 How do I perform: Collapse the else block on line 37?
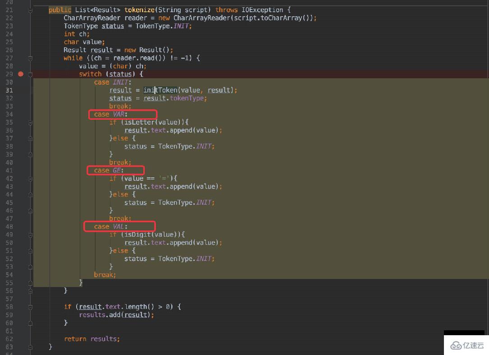point(31,139)
